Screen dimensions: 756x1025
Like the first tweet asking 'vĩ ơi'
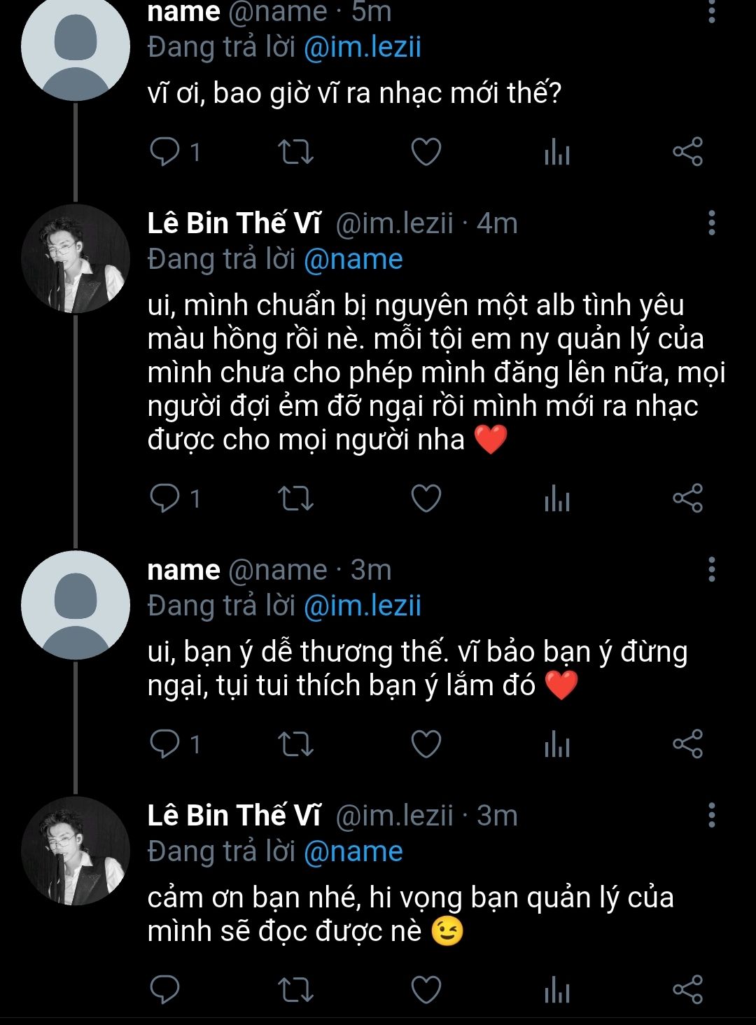pos(426,151)
